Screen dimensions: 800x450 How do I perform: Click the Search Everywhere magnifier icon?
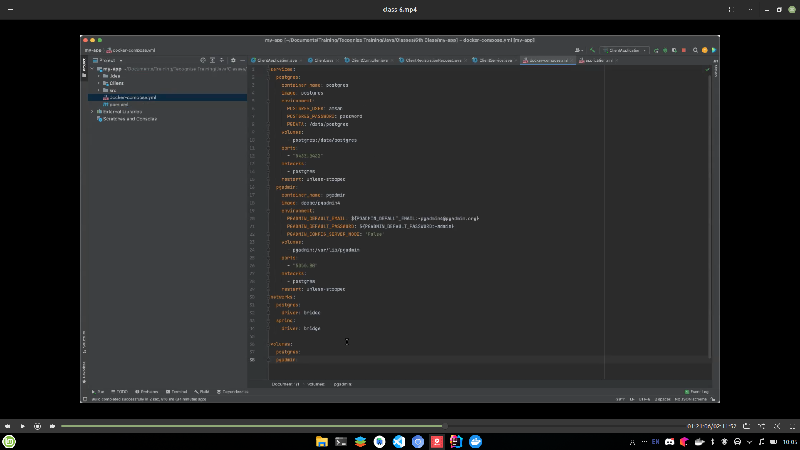tap(695, 50)
